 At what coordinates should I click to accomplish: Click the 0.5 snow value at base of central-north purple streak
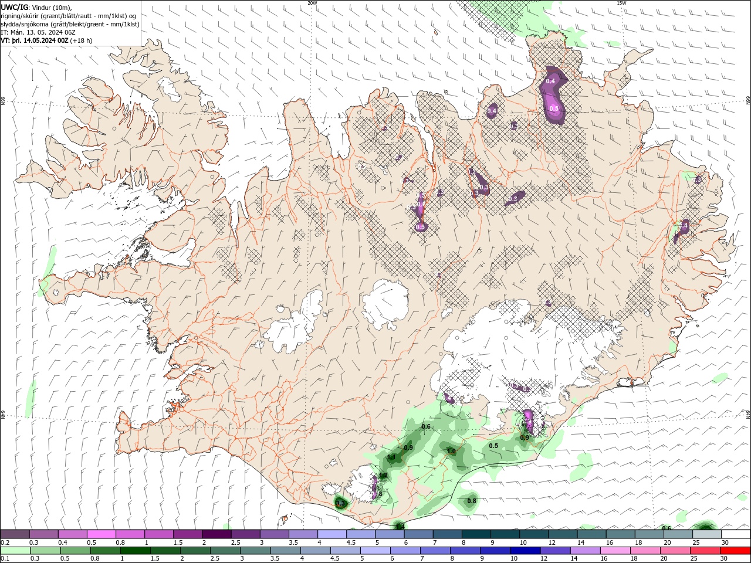point(420,227)
